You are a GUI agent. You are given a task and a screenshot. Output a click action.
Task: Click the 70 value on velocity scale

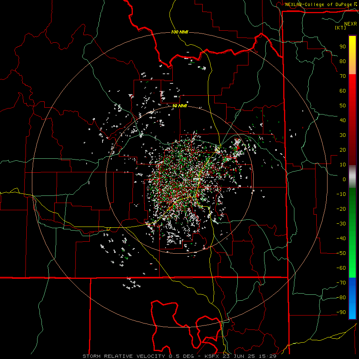[343, 76]
